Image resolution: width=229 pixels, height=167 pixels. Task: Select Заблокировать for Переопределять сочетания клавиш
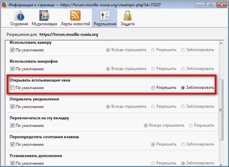183,144
